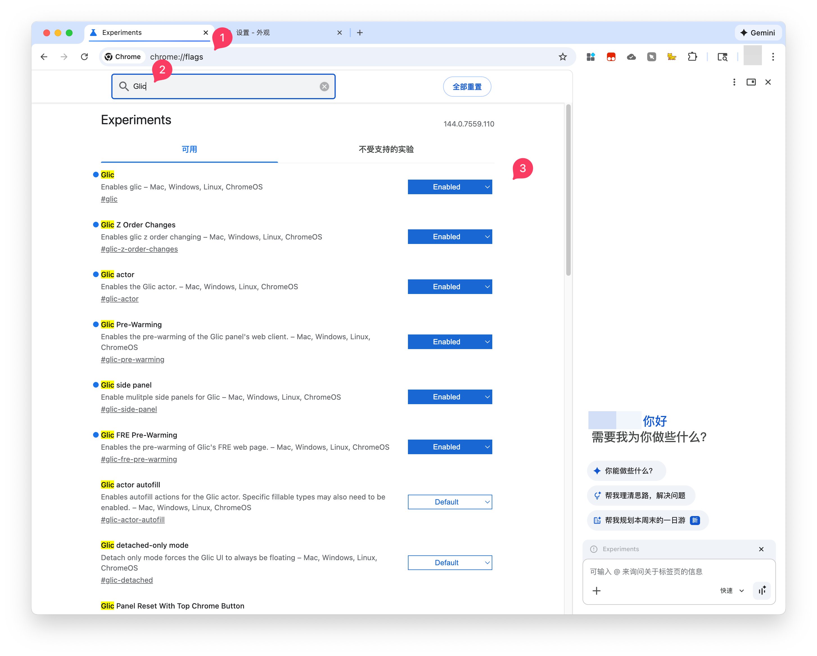This screenshot has height=656, width=817.
Task: Open the Glic actor Enabled dropdown
Action: coord(450,287)
